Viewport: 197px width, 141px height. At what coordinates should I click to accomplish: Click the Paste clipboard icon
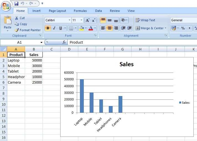8,20
